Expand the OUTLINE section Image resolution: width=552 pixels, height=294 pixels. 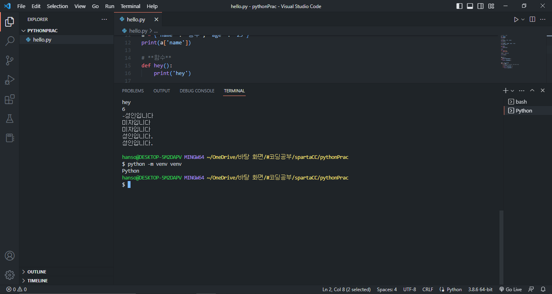(x=66, y=272)
